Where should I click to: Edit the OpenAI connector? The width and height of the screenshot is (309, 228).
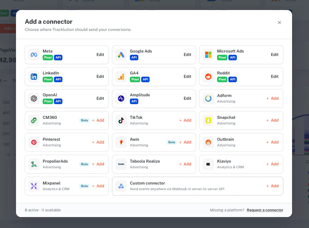click(100, 98)
